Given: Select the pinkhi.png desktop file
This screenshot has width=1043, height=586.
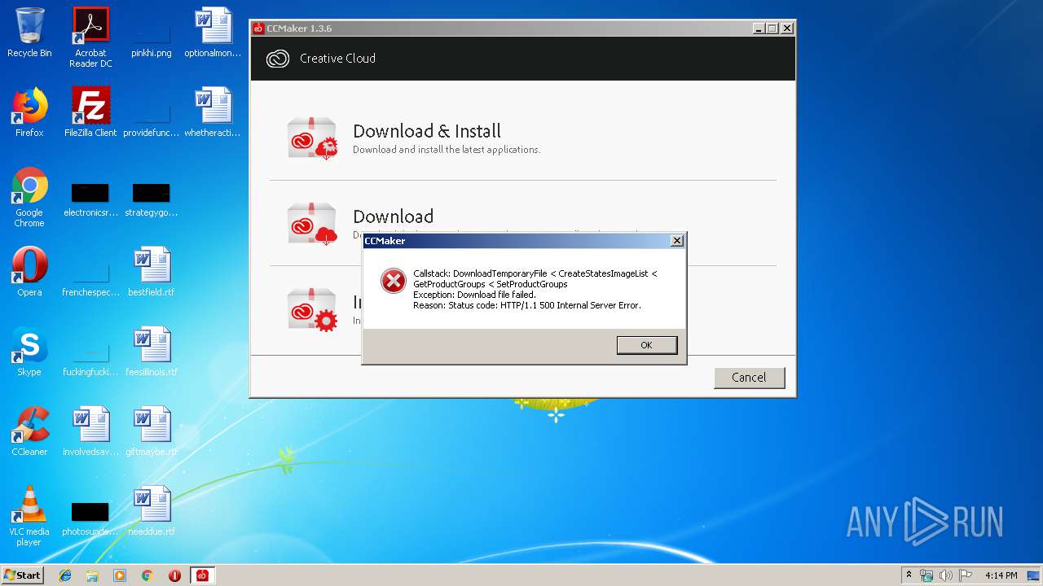Looking at the screenshot, I should [152, 33].
